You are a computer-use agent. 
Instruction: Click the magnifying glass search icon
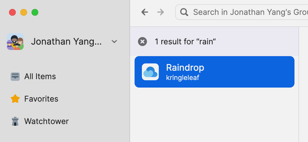click(x=184, y=12)
